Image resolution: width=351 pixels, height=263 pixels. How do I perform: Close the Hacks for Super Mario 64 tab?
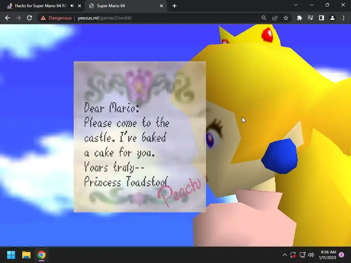point(80,6)
